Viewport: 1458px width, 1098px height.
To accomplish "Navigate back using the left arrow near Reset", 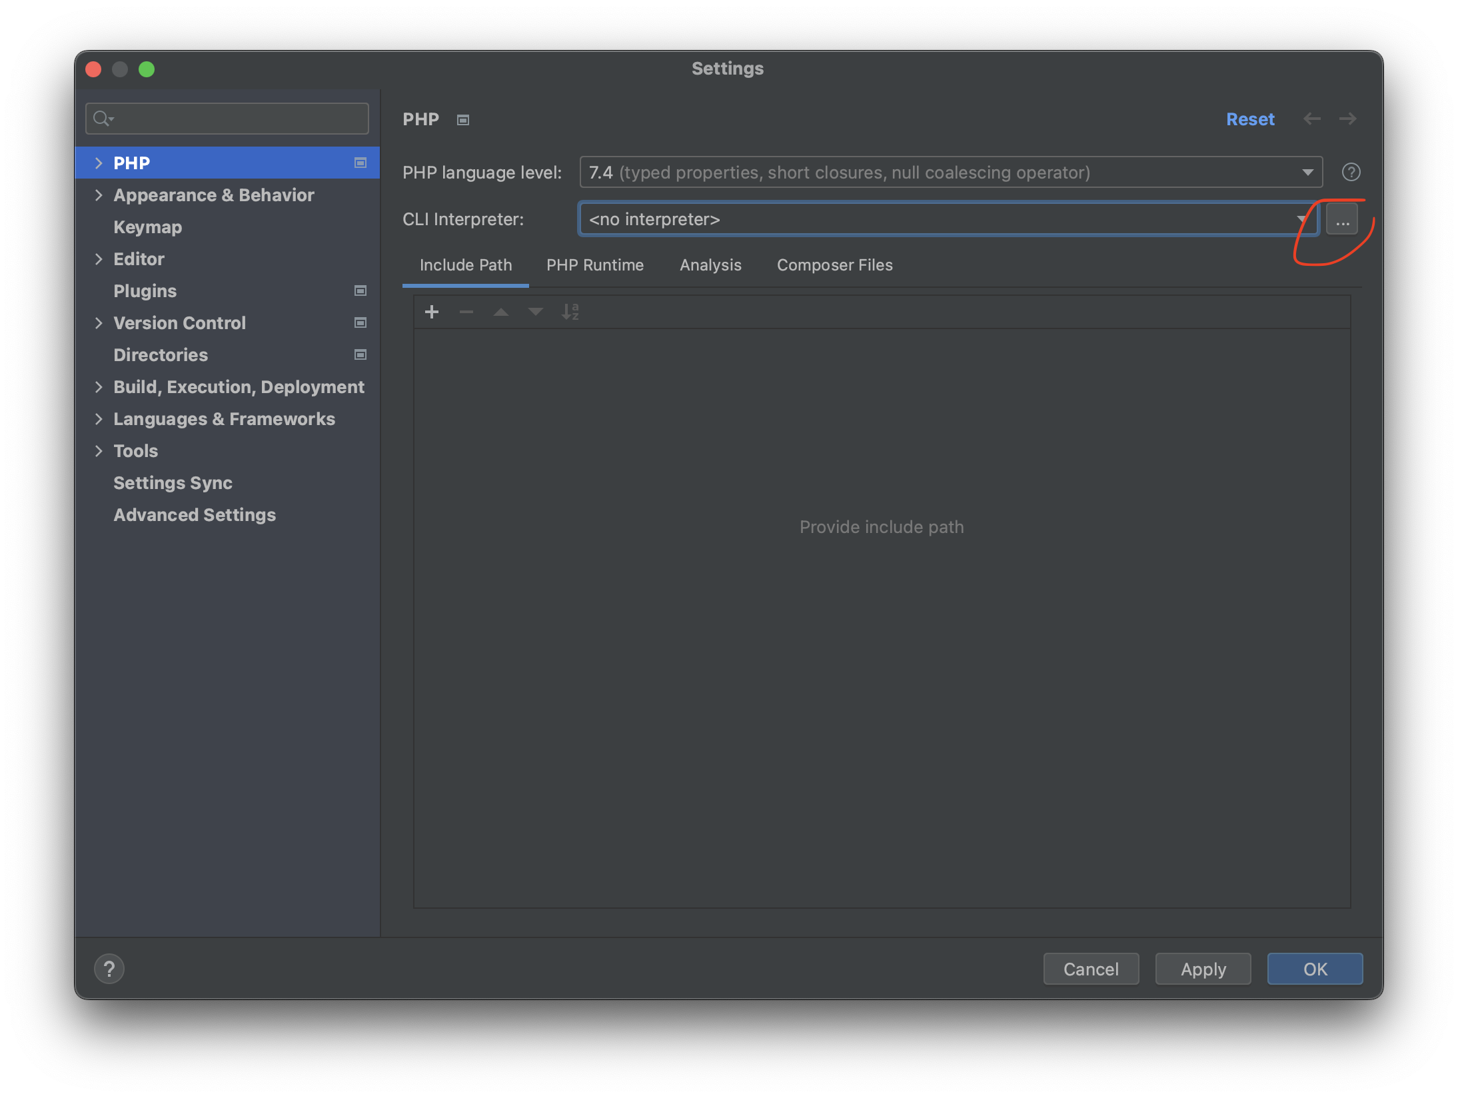I will coord(1312,119).
